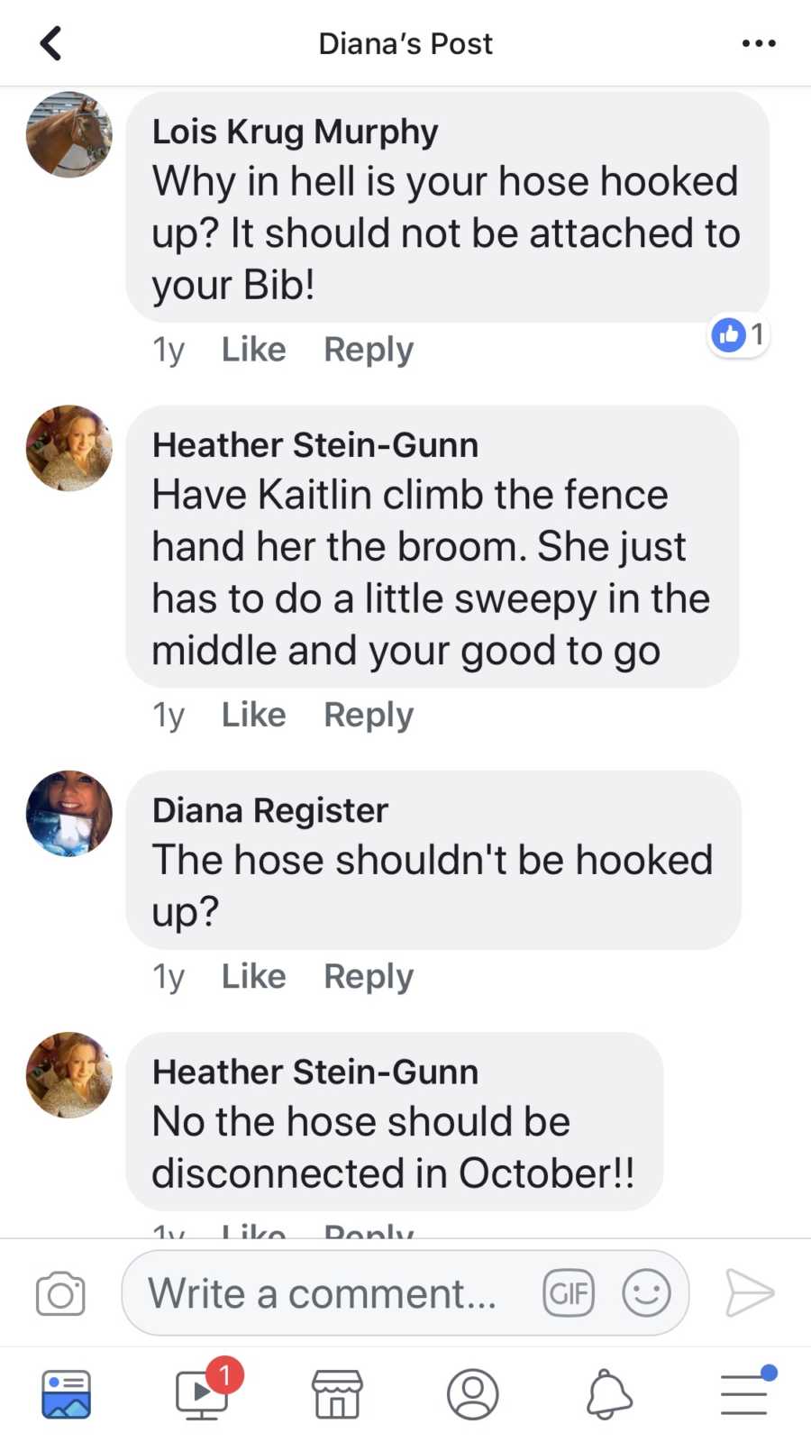
Task: Go back using the back arrow
Action: coord(50,43)
